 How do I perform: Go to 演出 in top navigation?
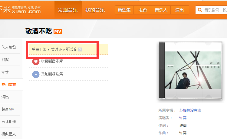179,10
